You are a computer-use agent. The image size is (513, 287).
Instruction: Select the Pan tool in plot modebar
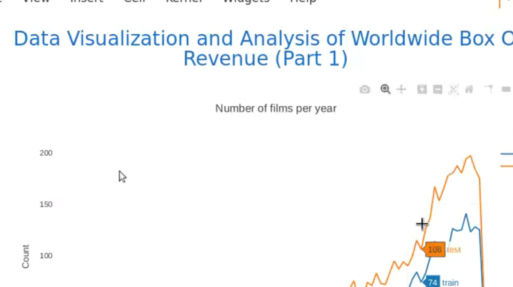coord(402,90)
